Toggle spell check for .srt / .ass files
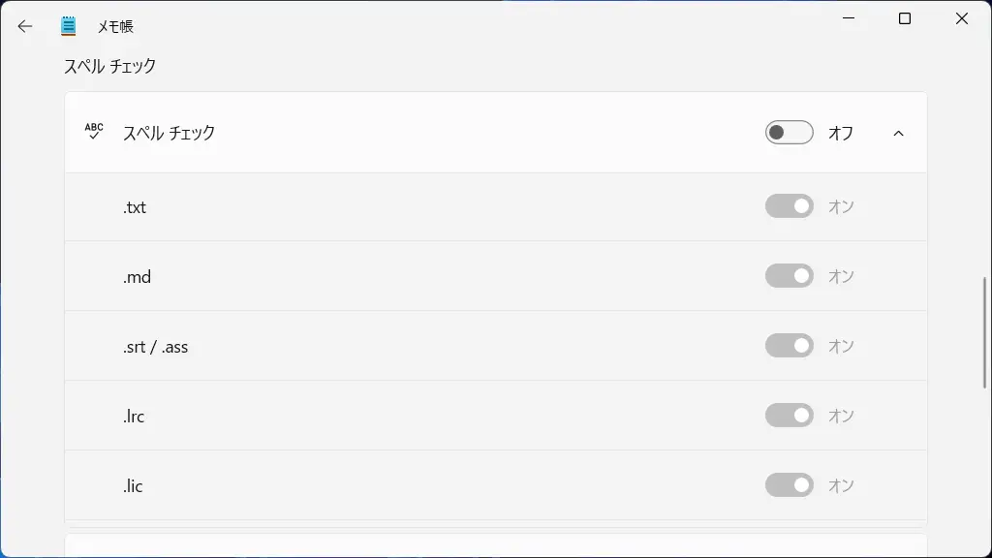This screenshot has height=558, width=992. click(789, 346)
